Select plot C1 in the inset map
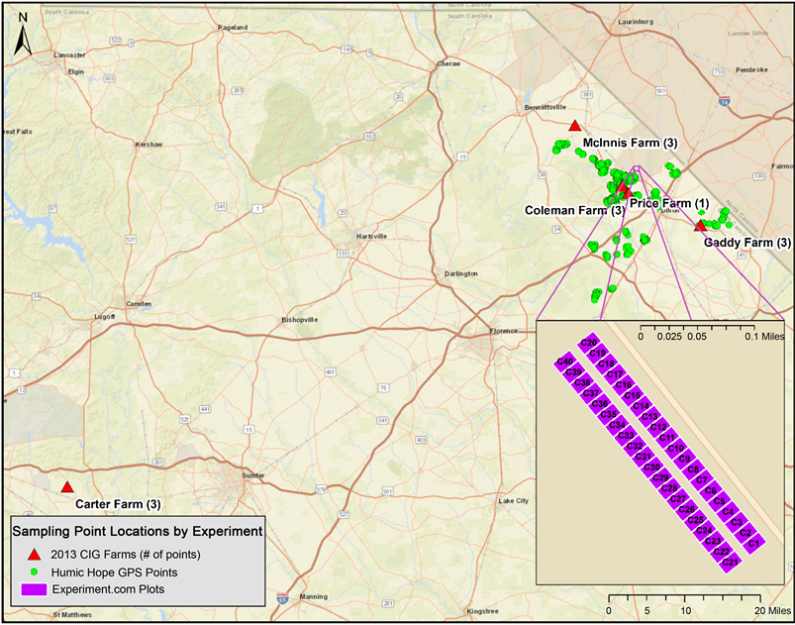This screenshot has height=625, width=795. 753,544
